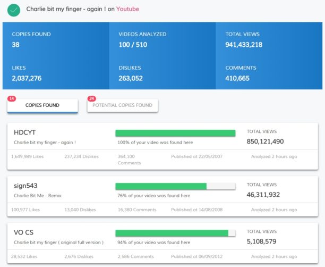Image resolution: width=325 pixels, height=267 pixels.
Task: Open the video titled Charlie Bit Me - Remix
Action: 38,195
